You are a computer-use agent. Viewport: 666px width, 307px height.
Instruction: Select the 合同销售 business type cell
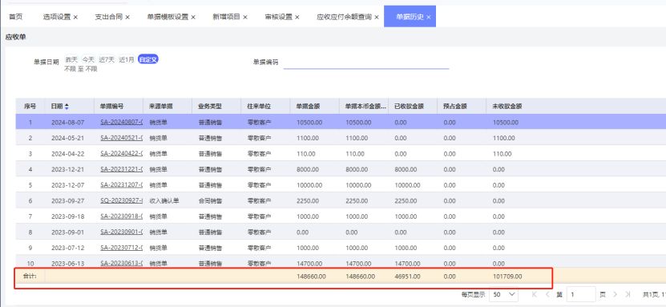(210, 201)
